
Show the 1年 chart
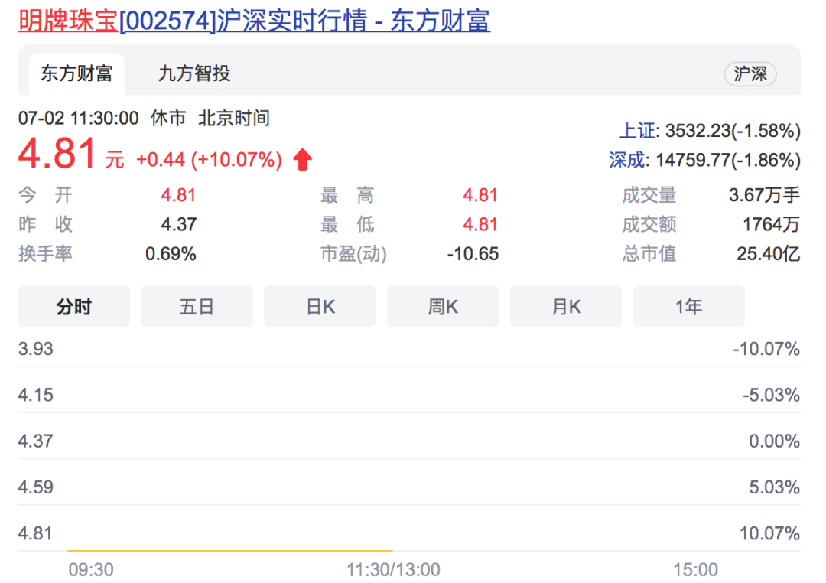pos(688,306)
